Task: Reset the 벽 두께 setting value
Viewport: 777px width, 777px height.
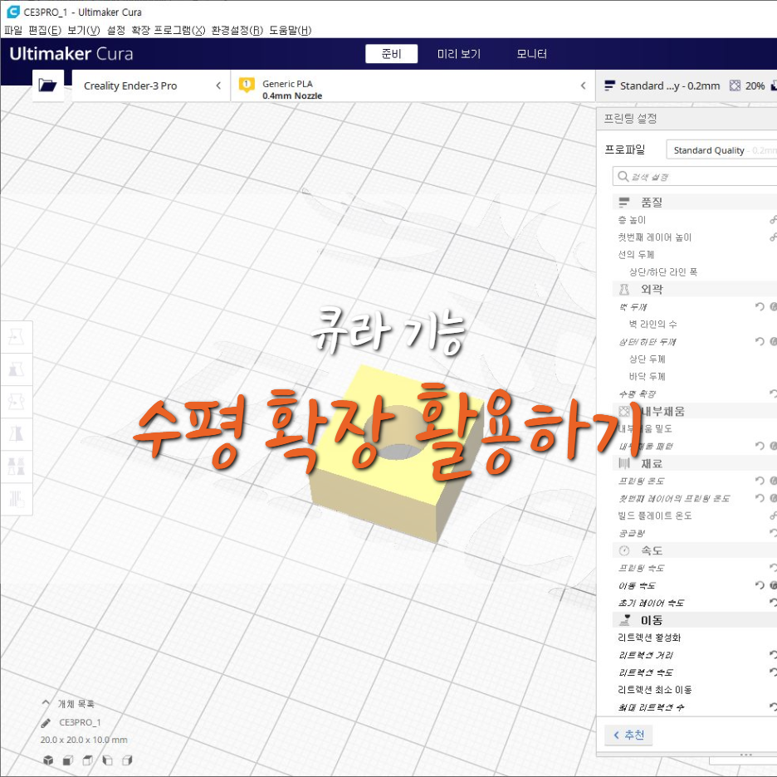Action: coord(760,307)
